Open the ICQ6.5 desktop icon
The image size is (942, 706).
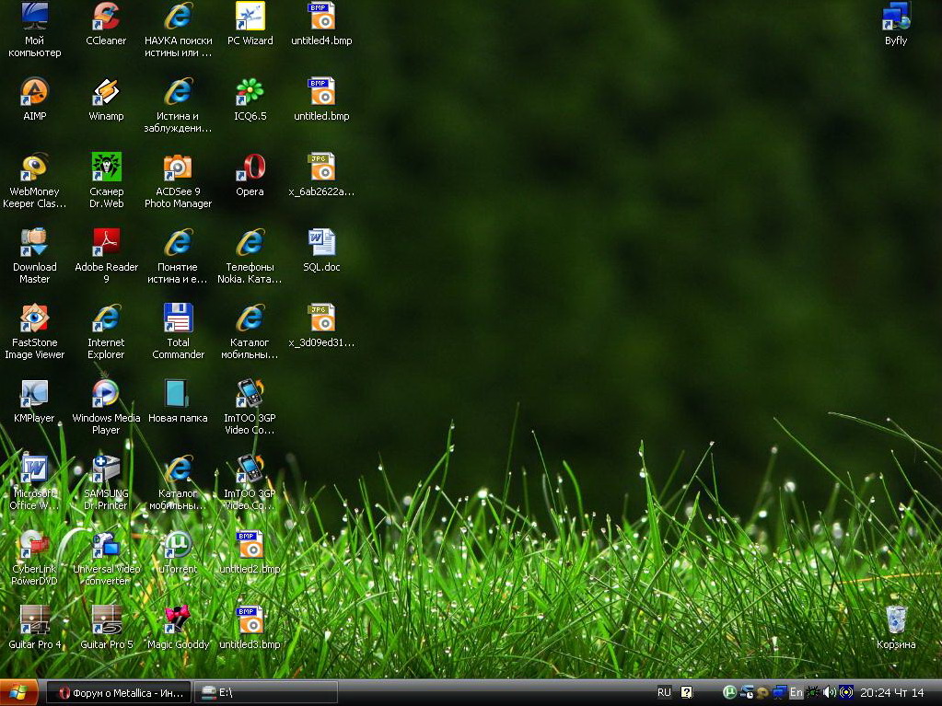(250, 92)
